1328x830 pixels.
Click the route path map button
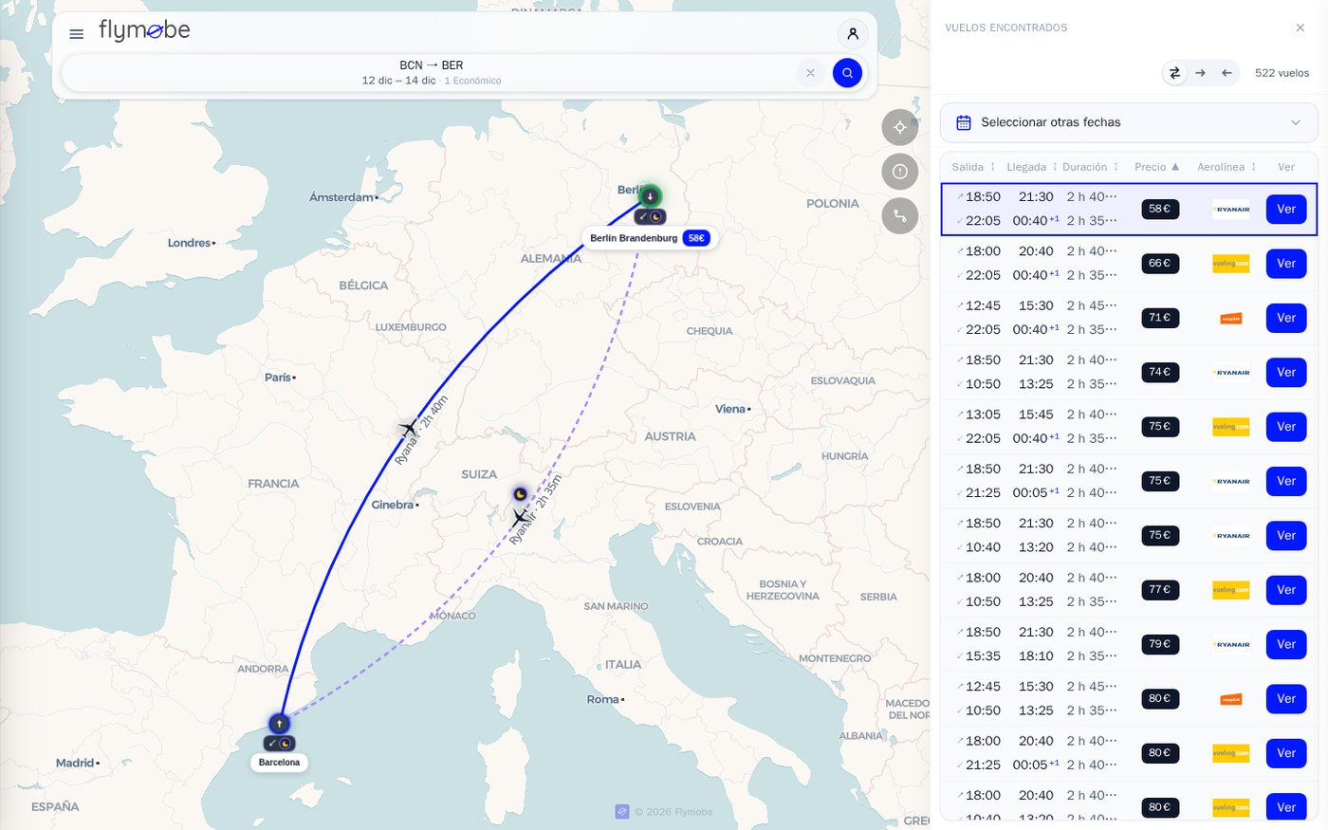900,216
